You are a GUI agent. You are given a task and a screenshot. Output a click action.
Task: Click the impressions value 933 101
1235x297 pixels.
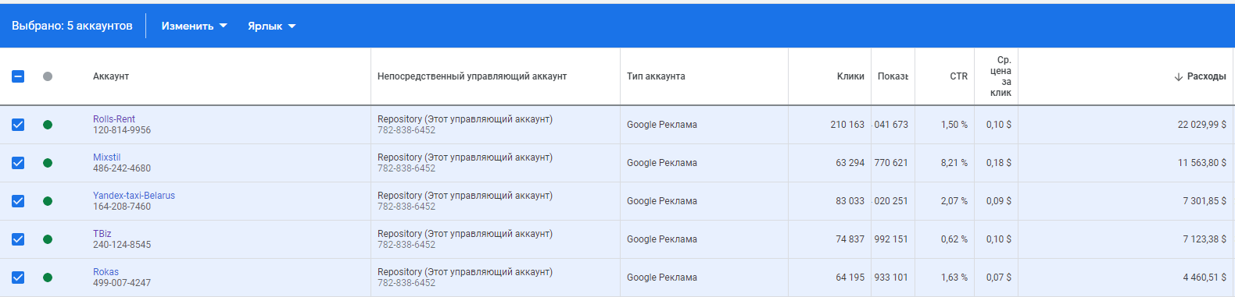pos(891,278)
